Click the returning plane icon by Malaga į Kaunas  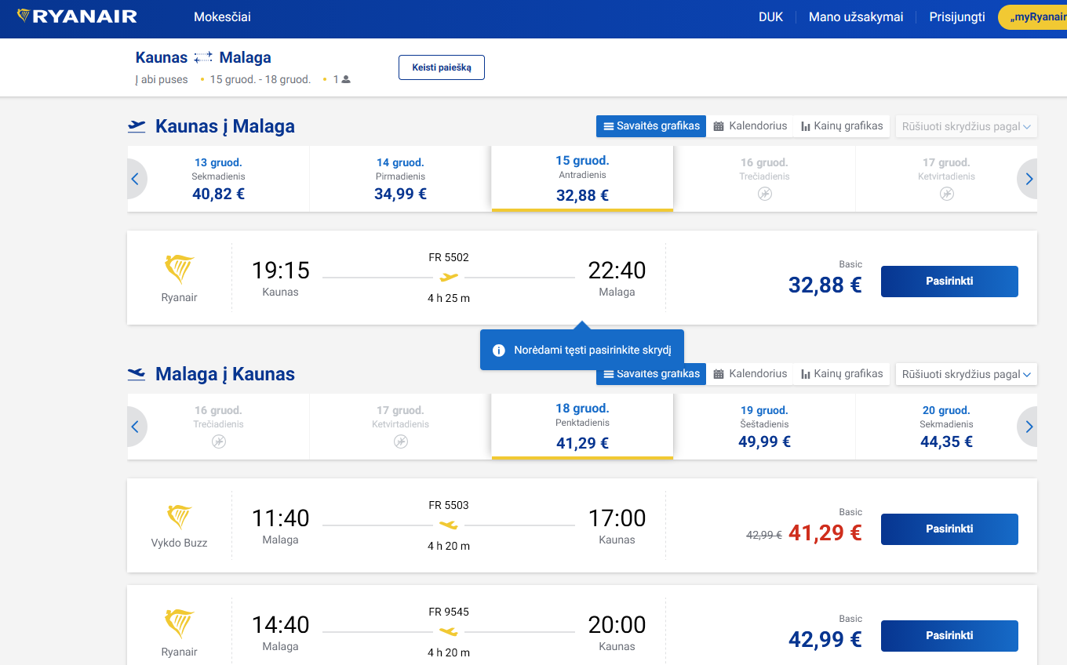pos(137,373)
